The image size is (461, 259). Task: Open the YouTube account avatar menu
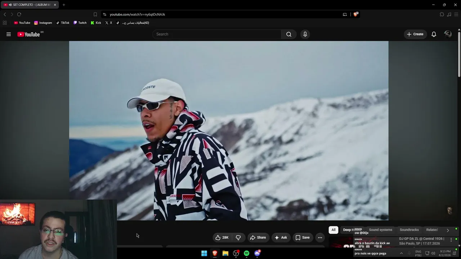click(448, 34)
